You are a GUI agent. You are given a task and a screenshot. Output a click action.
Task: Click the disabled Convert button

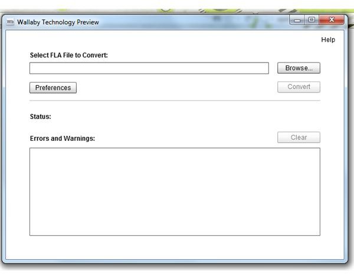pyautogui.click(x=299, y=87)
